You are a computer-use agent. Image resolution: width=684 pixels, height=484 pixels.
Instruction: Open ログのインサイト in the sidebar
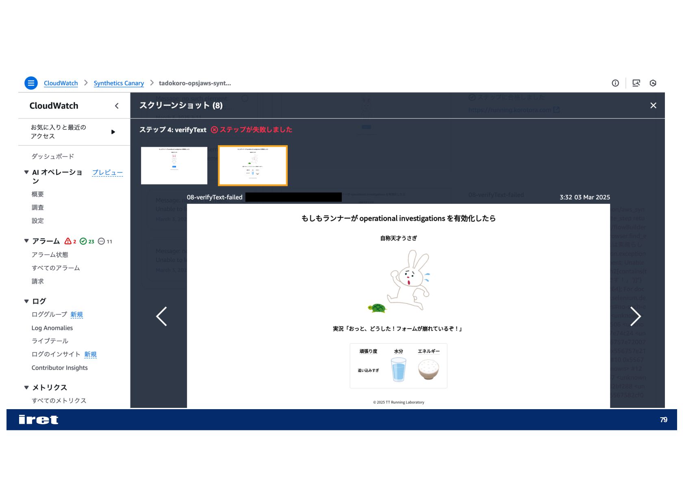(x=56, y=354)
